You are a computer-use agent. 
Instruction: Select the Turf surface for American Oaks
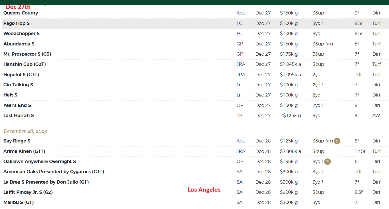pos(377,172)
